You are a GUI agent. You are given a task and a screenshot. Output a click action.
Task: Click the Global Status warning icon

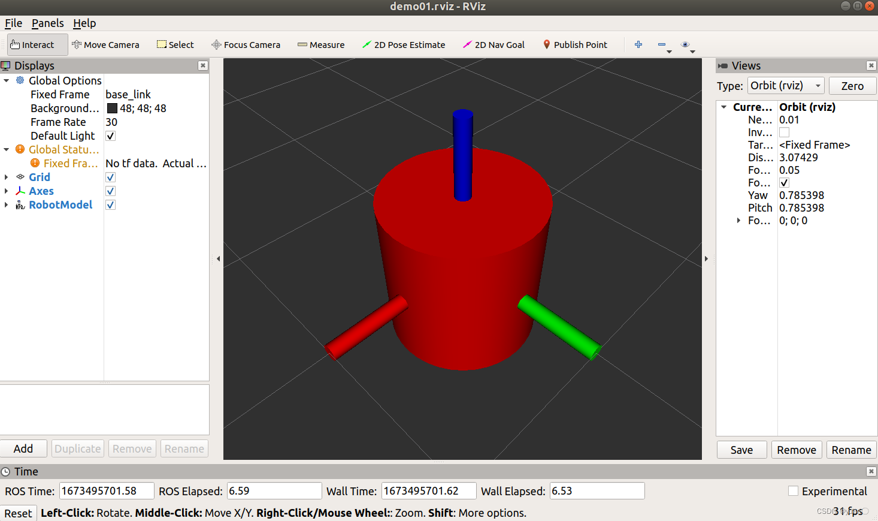point(20,149)
